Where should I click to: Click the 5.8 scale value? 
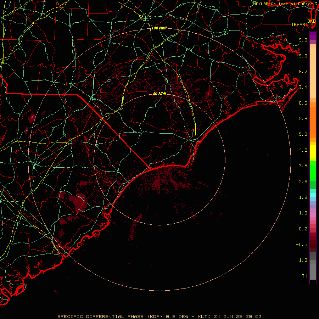[x=303, y=118]
